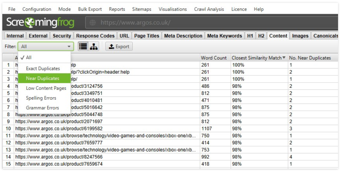
Task: Sort by Closest Similarity Match column
Action: click(x=259, y=58)
